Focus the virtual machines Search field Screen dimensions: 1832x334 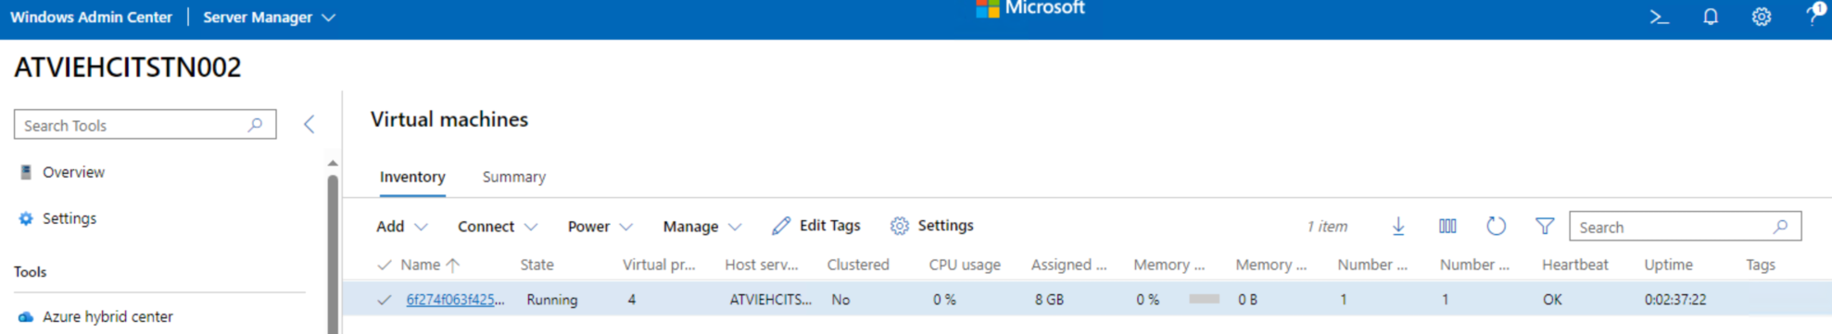pos(1685,226)
